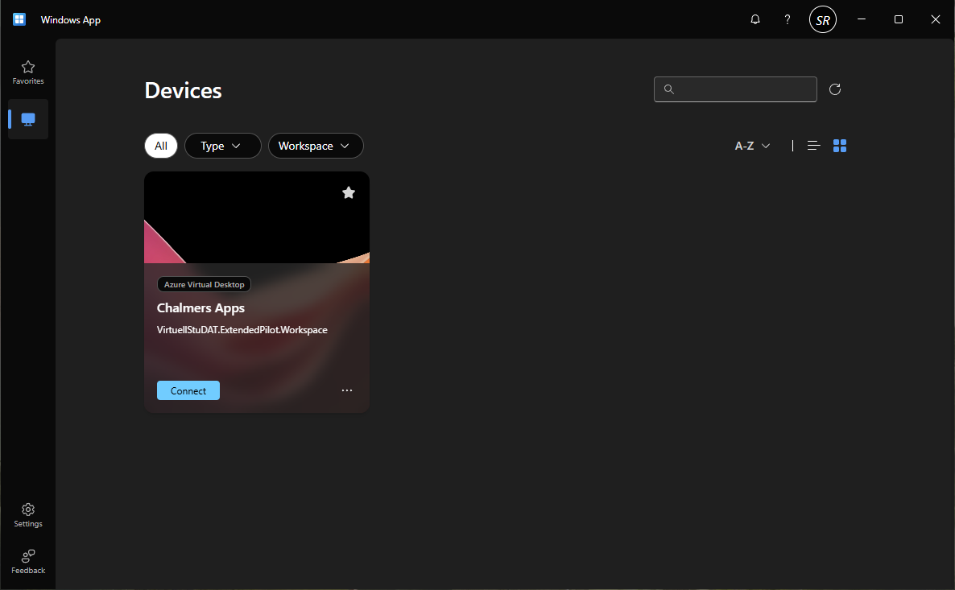
Task: Expand the Workspace filter dropdown
Action: 316,146
